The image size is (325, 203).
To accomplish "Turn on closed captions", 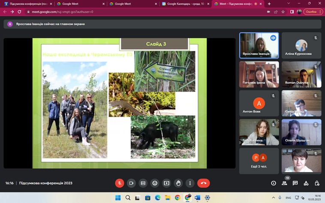I will [143, 183].
